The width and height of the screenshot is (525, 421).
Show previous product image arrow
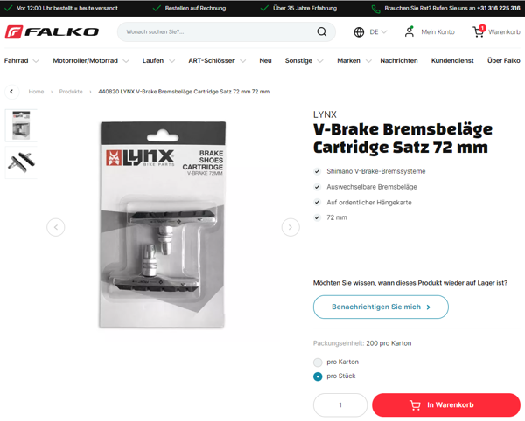pos(56,227)
